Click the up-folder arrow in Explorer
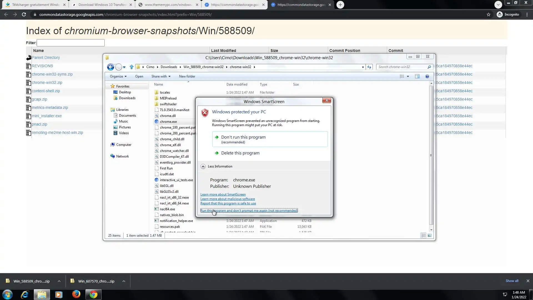The height and width of the screenshot is (300, 533). [x=132, y=67]
